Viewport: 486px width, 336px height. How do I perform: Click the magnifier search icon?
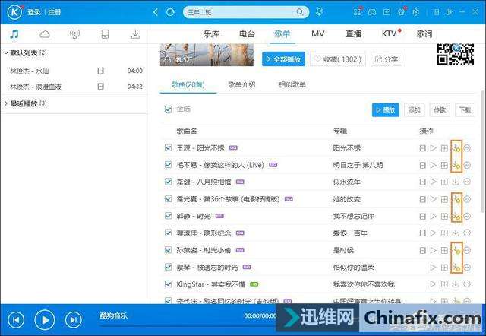coord(300,12)
